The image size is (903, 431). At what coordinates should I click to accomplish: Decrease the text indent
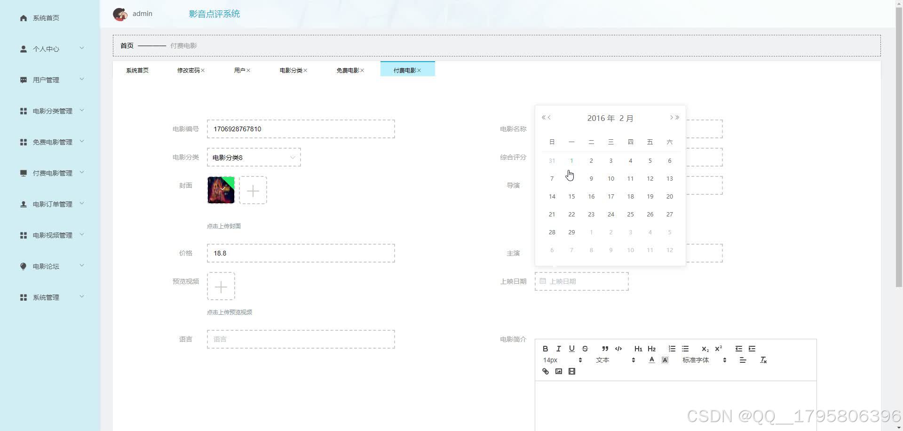738,349
